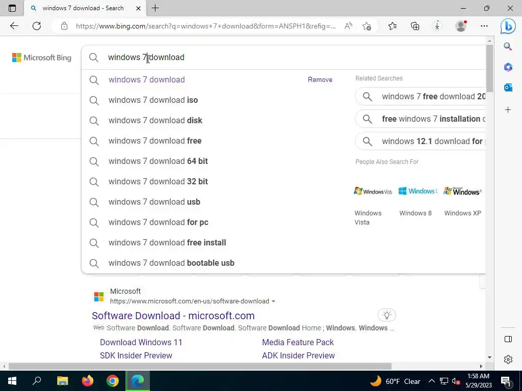
Task: Open taskbar search magnifier
Action: 37,381
